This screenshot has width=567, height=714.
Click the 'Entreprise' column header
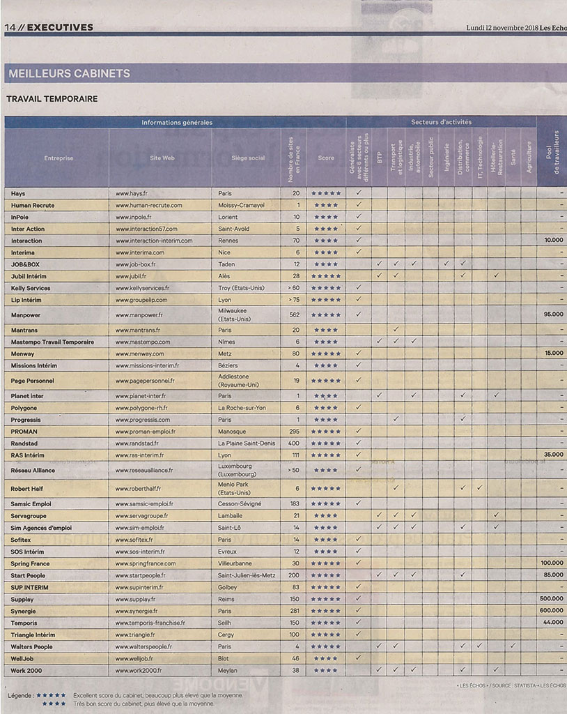coord(59,158)
